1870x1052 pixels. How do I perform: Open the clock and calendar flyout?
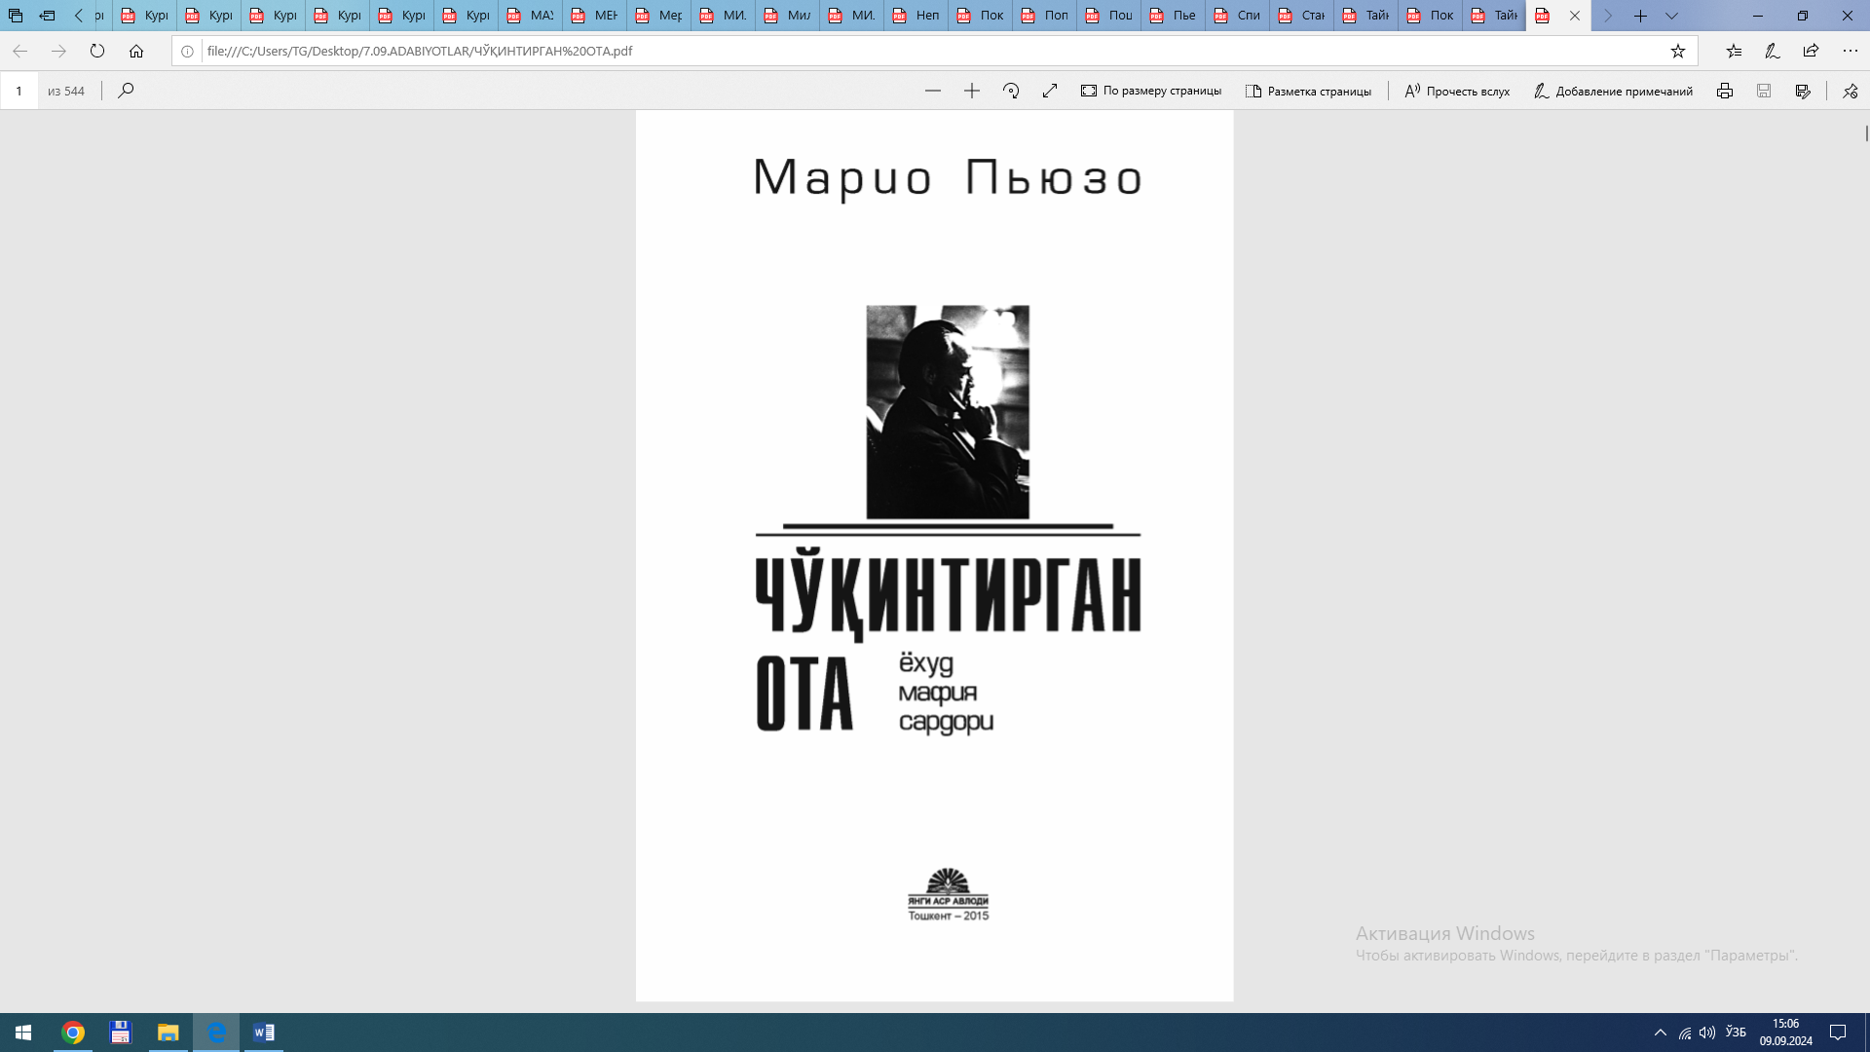click(x=1785, y=1033)
